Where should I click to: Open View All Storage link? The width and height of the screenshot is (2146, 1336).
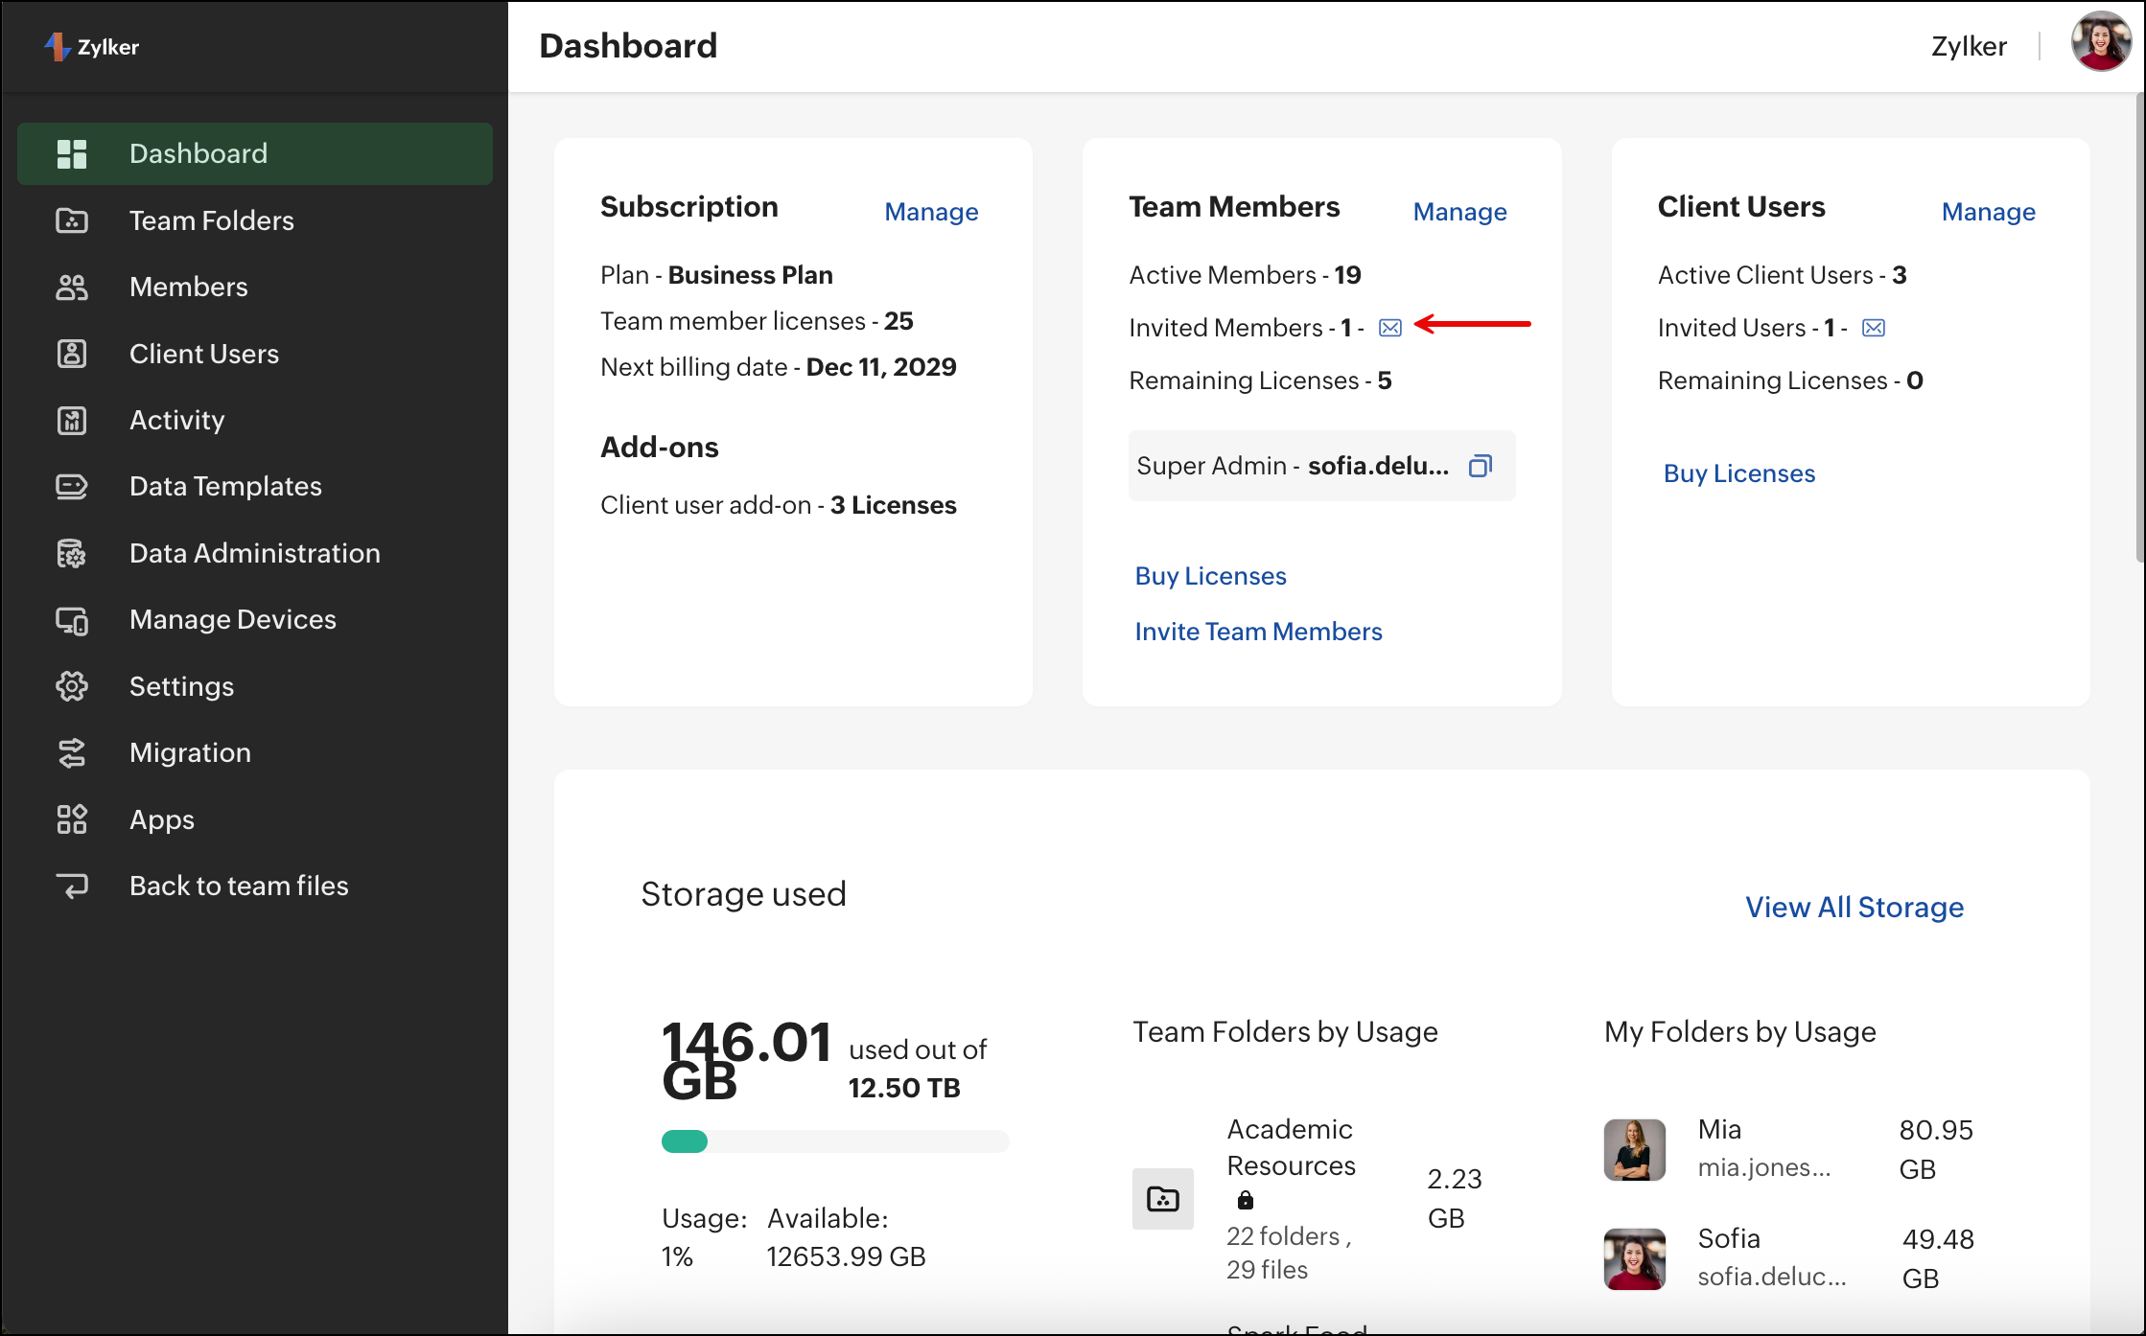[x=1854, y=907]
